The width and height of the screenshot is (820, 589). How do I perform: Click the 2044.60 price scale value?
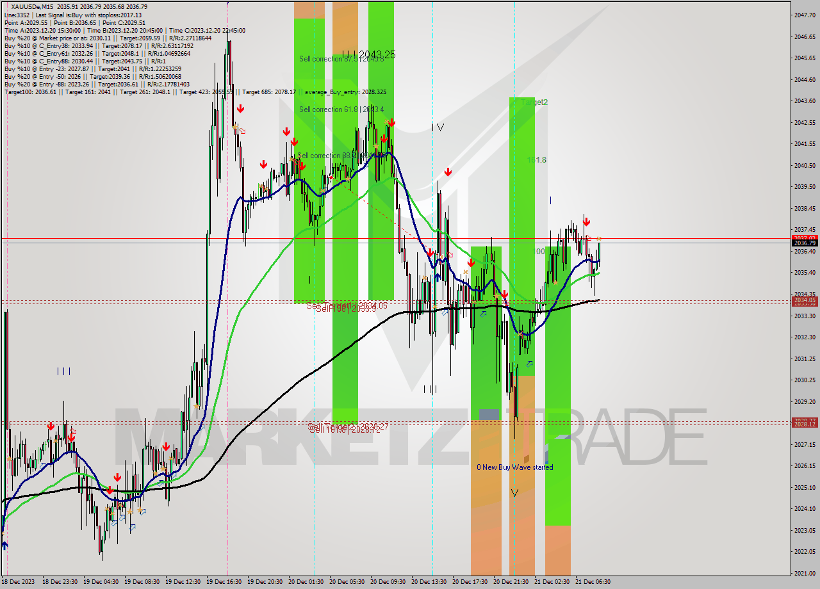805,79
